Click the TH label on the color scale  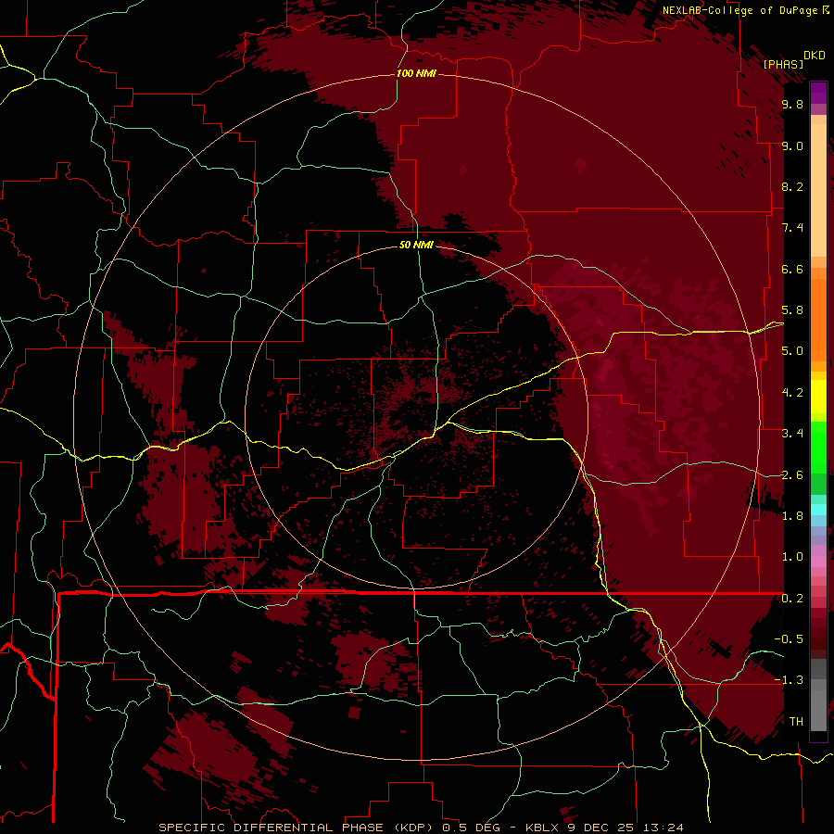796,722
